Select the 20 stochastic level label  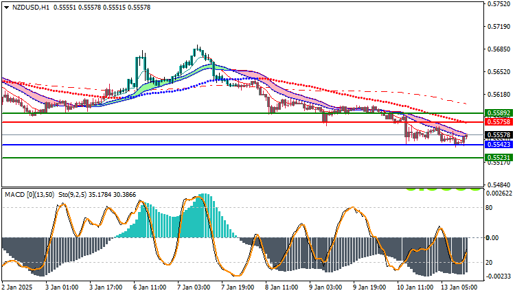pos(489,263)
